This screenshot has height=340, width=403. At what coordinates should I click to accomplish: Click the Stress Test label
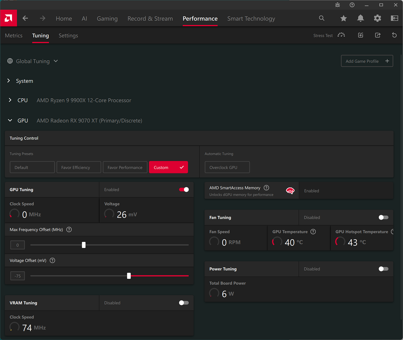[323, 35]
